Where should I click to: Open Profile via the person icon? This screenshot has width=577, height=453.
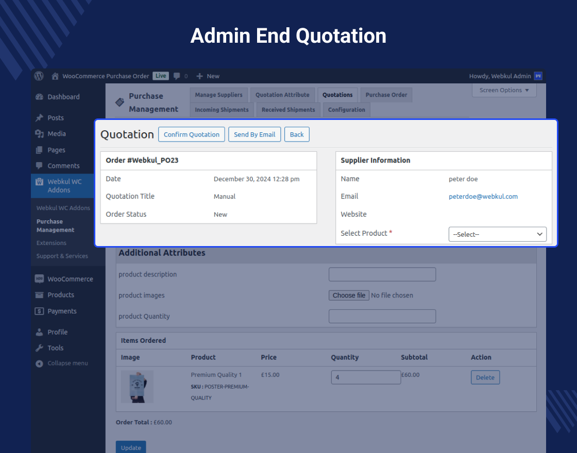tap(39, 332)
